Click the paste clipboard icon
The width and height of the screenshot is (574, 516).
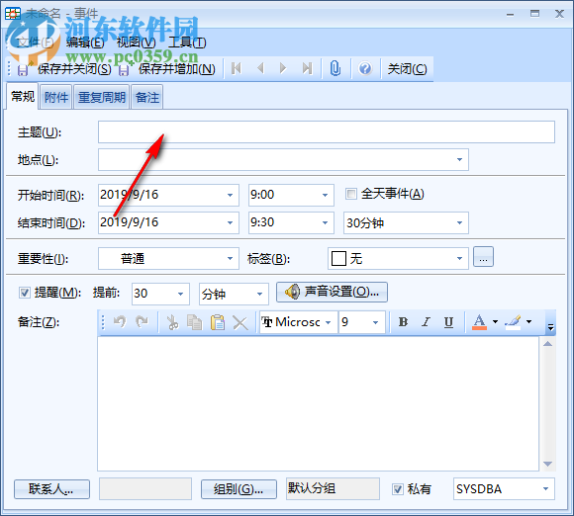(218, 322)
